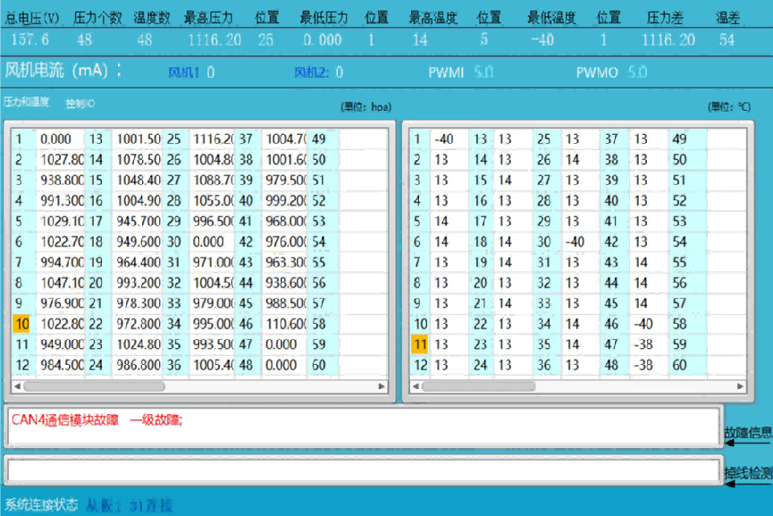Click the 压力差 value 1116.20

click(x=671, y=38)
